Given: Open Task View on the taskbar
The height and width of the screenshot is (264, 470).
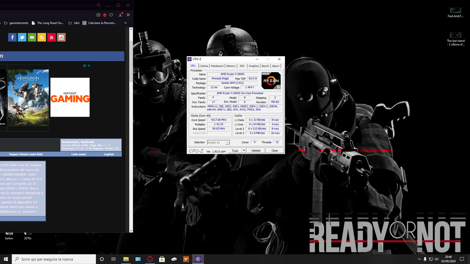Looking at the screenshot, I should tap(113, 259).
